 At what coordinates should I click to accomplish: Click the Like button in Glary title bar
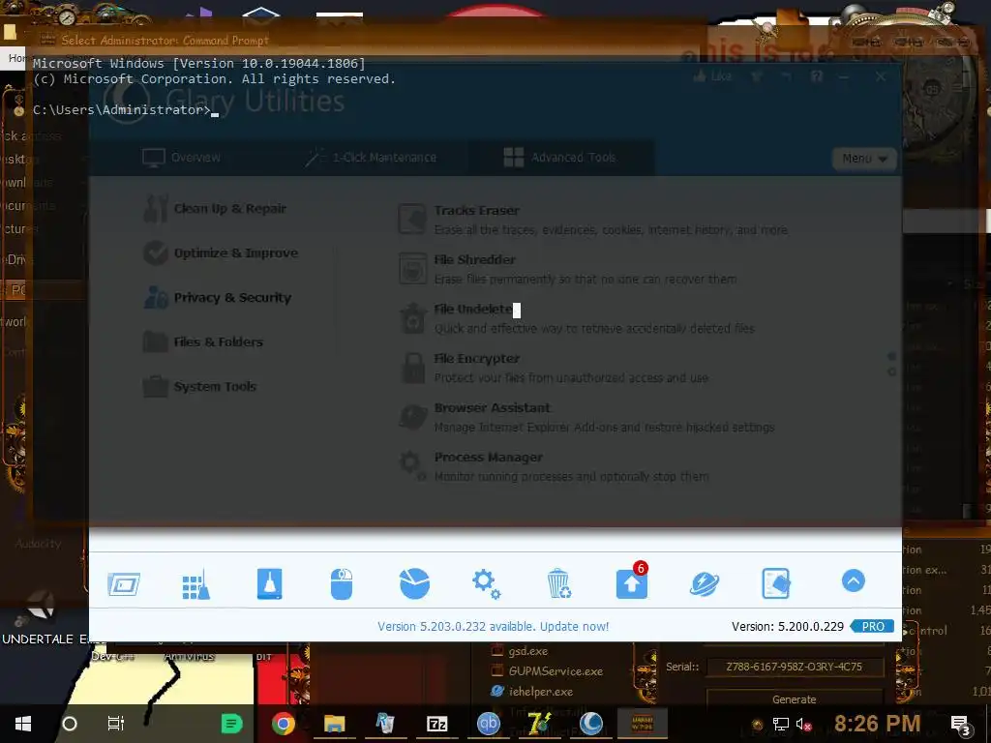(x=713, y=76)
